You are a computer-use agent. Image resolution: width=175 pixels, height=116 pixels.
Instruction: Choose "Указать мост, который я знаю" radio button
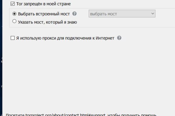tap(14, 21)
